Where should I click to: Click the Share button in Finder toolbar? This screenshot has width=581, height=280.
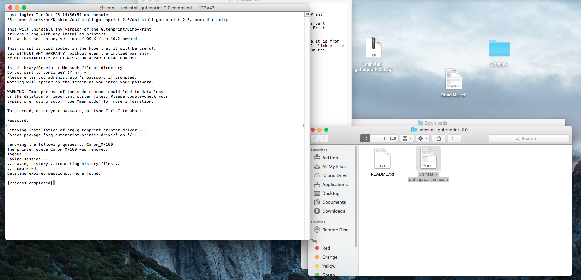click(439, 138)
